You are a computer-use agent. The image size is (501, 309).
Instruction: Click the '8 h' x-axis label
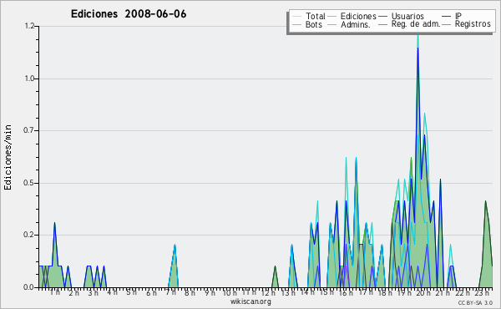point(190,292)
